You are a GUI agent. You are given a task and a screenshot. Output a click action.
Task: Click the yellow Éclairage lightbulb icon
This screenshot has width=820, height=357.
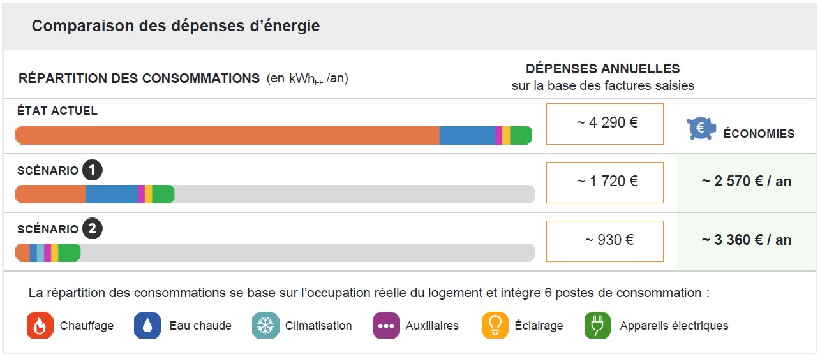click(495, 326)
